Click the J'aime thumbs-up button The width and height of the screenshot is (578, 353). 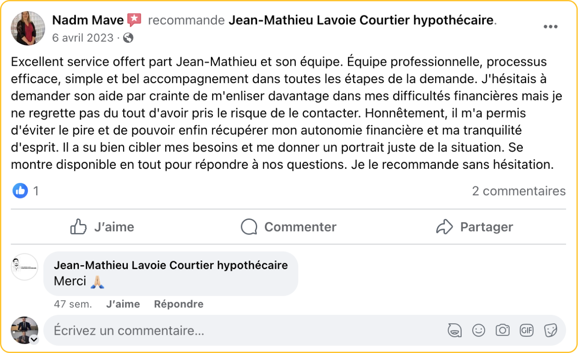[x=102, y=227]
